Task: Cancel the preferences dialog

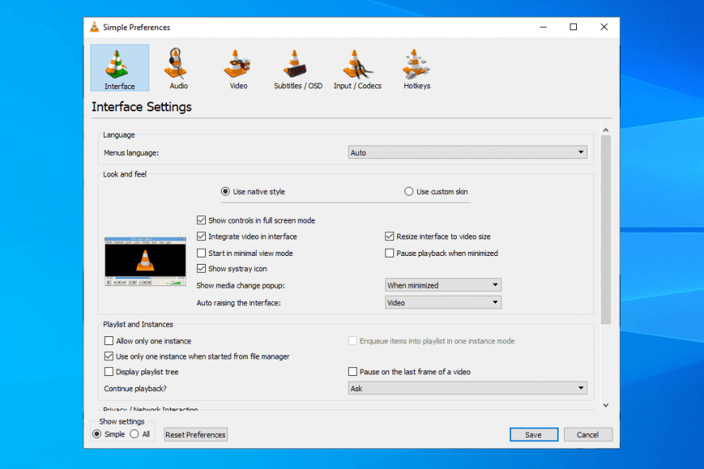Action: point(588,434)
